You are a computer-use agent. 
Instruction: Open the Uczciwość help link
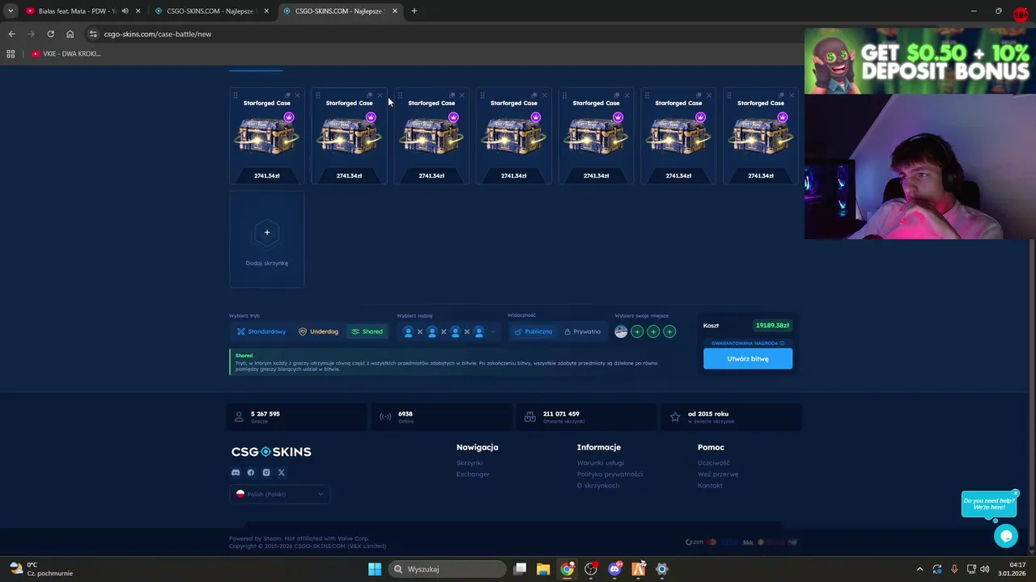click(x=714, y=463)
